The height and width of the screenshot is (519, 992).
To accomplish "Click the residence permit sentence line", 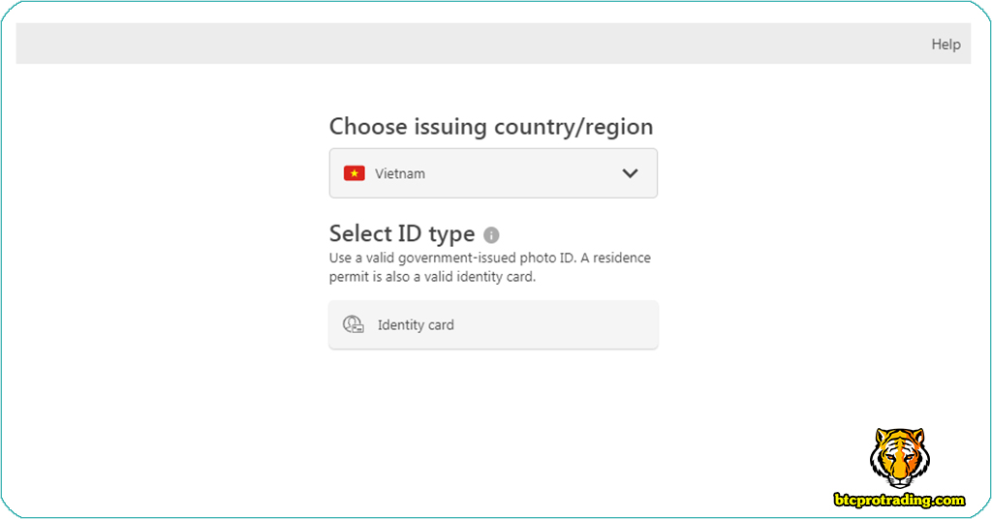I will coord(432,277).
